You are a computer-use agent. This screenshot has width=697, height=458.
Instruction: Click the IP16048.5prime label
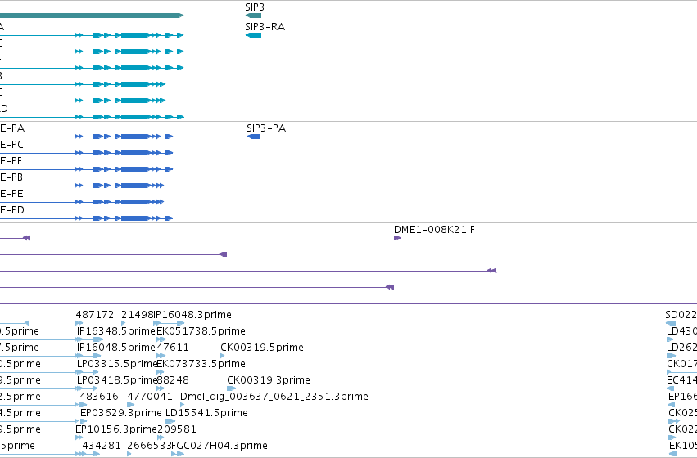116,348
